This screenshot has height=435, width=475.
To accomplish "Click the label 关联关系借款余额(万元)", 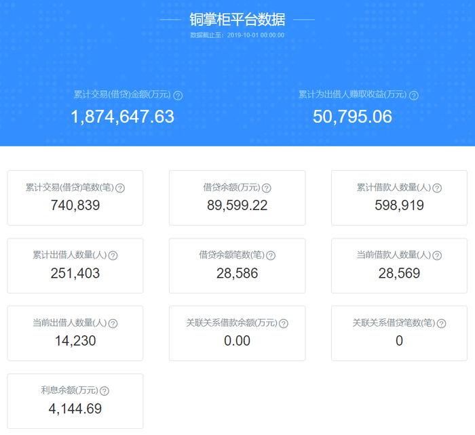I will point(232,323).
